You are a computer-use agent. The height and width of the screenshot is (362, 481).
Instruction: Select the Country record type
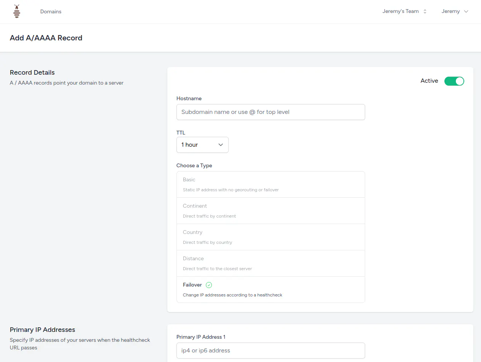tap(271, 237)
